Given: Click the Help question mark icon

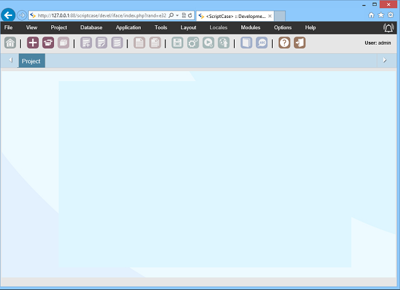Looking at the screenshot, I should (284, 43).
